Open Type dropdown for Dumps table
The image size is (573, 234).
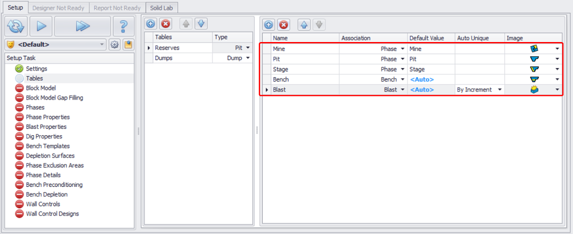[x=247, y=58]
